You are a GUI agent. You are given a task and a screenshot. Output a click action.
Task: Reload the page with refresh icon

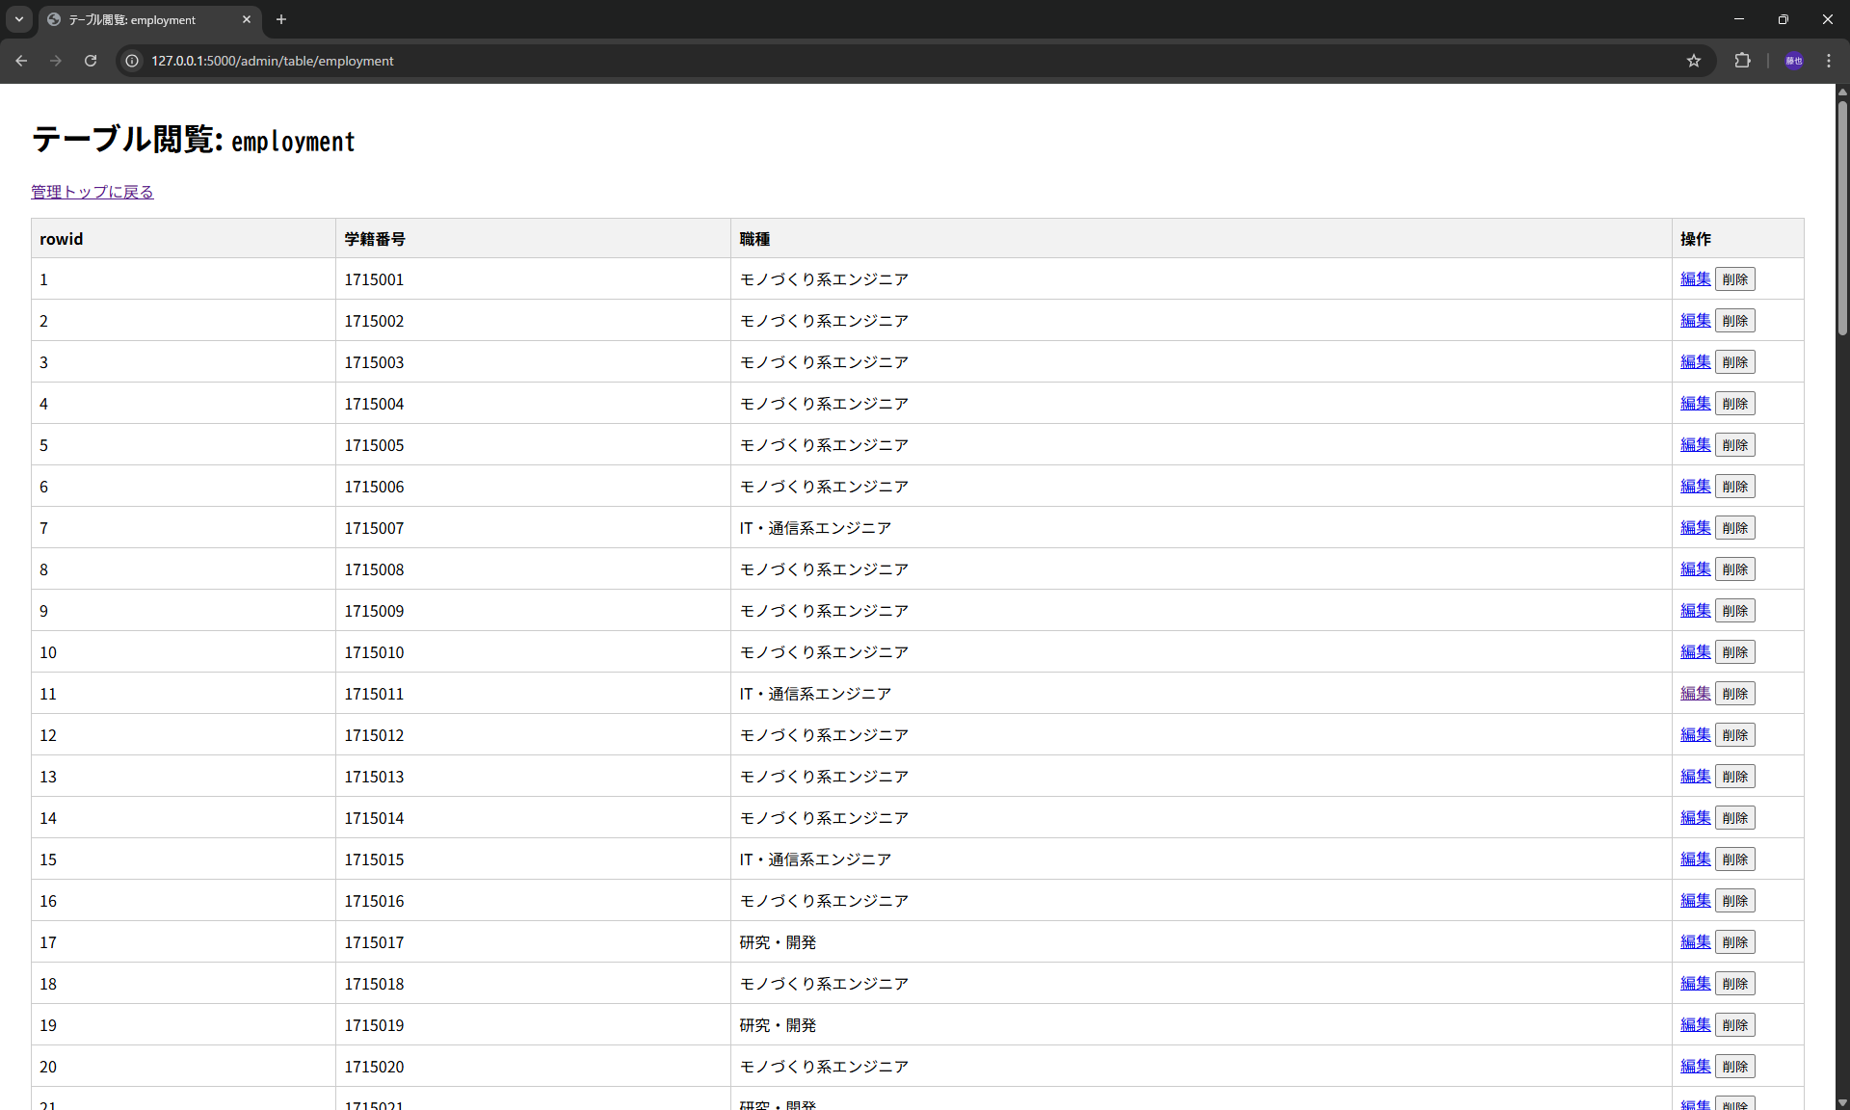click(91, 61)
